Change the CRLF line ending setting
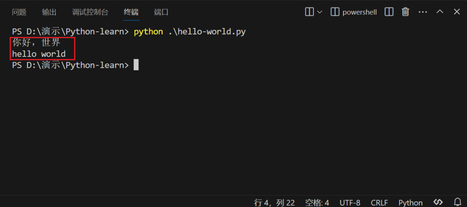 click(379, 202)
